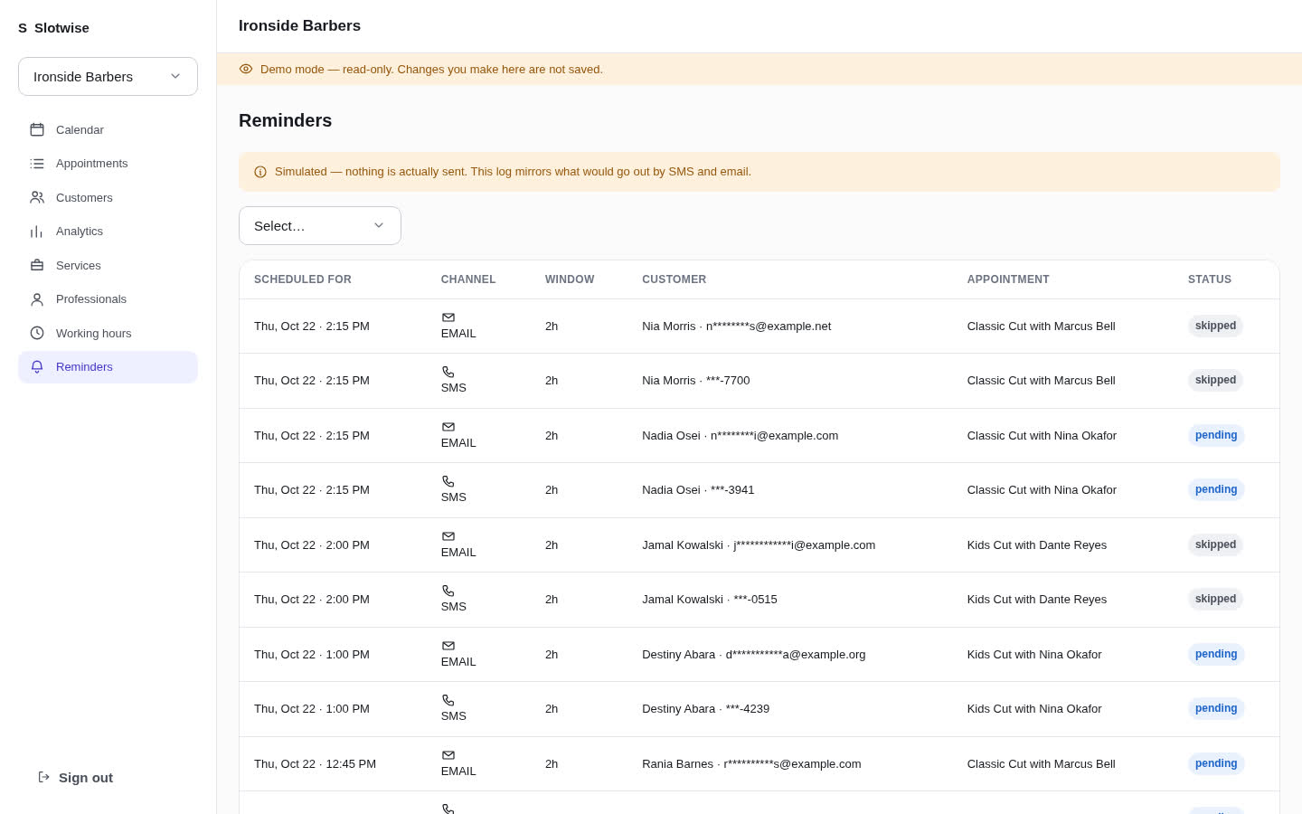Click the Reminders bell icon
Image resolution: width=1302 pixels, height=814 pixels.
pyautogui.click(x=37, y=367)
